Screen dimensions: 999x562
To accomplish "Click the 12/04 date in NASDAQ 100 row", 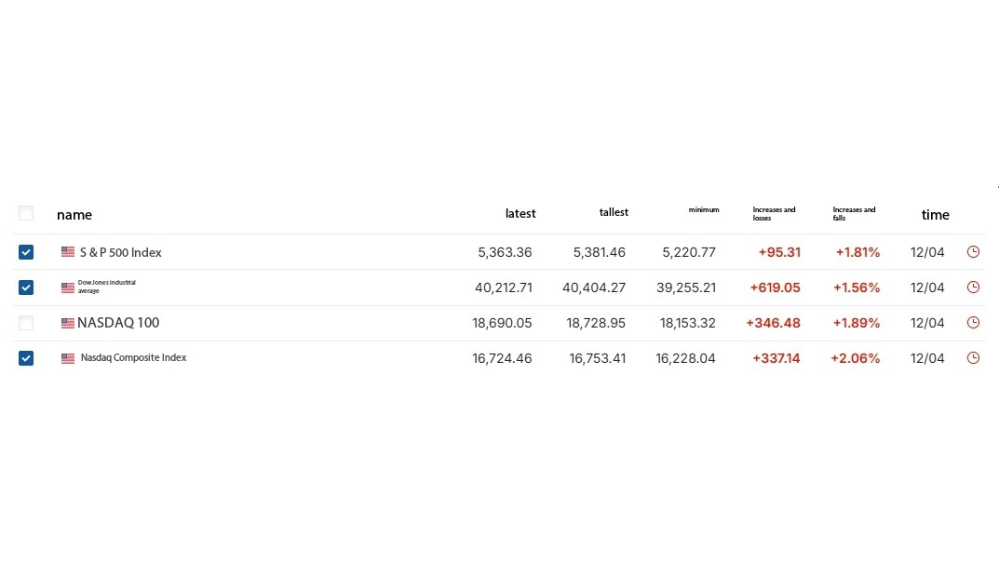I will (x=927, y=323).
